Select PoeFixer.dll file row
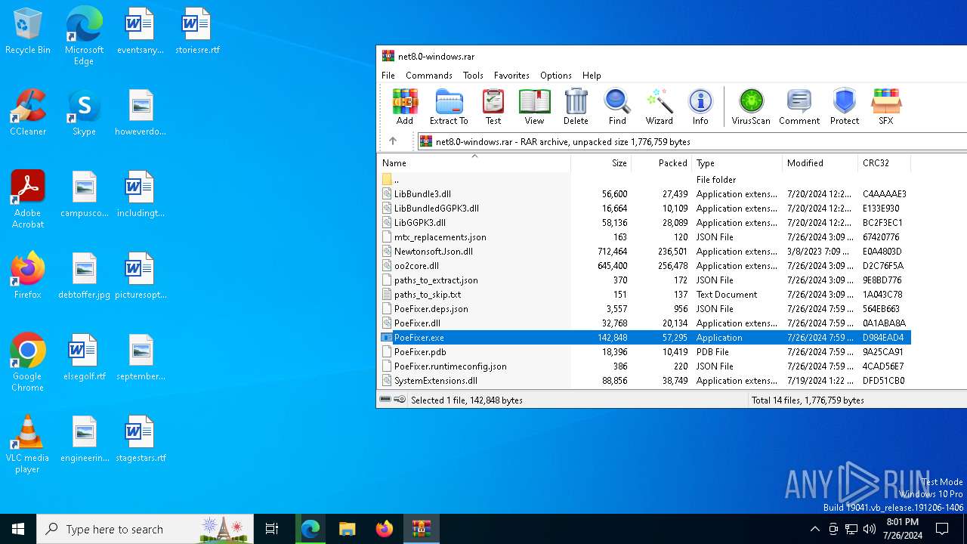967x544 pixels. [x=644, y=323]
